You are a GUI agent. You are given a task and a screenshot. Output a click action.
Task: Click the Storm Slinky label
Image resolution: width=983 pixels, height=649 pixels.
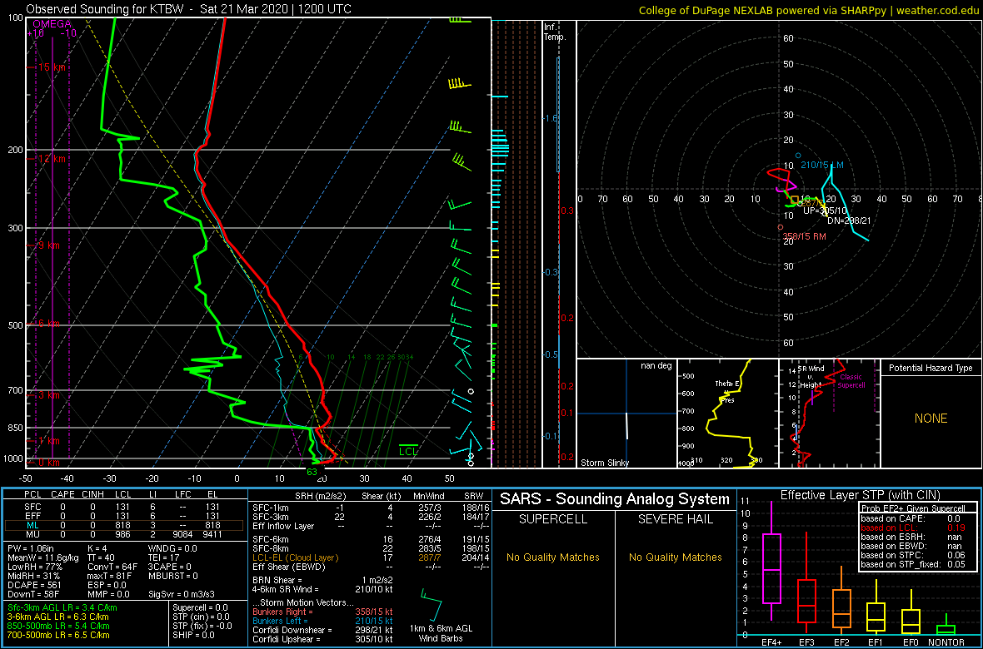(606, 463)
